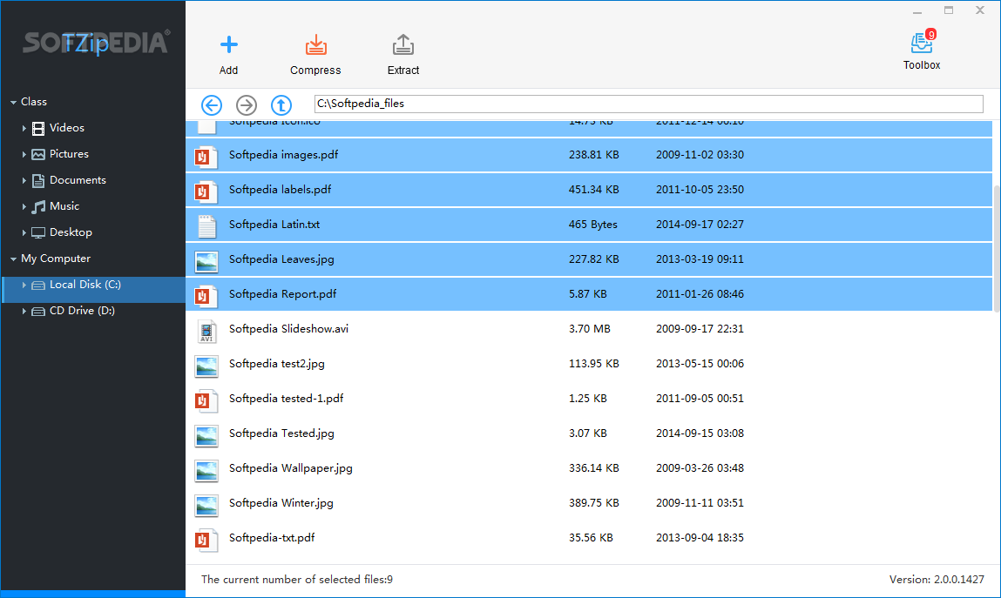Click the Music note icon
This screenshot has height=598, width=1001.
[x=38, y=206]
